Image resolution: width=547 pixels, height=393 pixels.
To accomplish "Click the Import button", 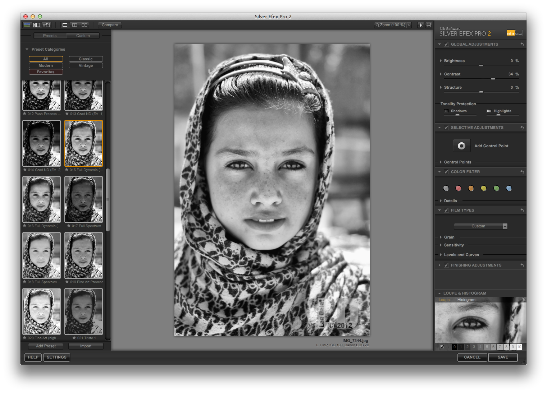I will [x=86, y=346].
